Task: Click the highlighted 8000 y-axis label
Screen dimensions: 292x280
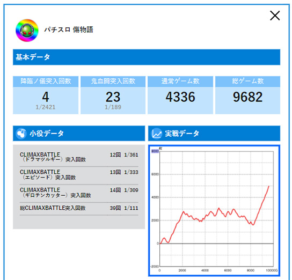Action: [155, 151]
